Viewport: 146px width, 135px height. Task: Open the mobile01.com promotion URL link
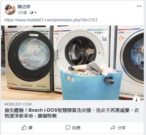click(51, 20)
